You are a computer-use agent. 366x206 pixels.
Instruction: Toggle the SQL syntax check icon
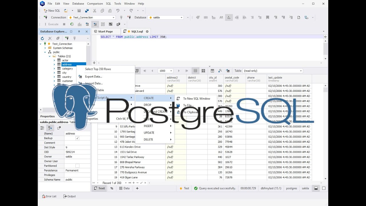pyautogui.click(x=229, y=17)
